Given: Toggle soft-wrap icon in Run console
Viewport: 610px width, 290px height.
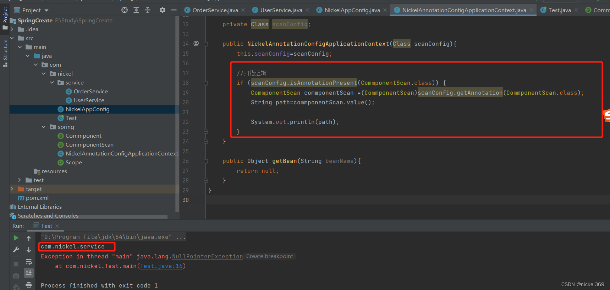Looking at the screenshot, I should (x=29, y=262).
